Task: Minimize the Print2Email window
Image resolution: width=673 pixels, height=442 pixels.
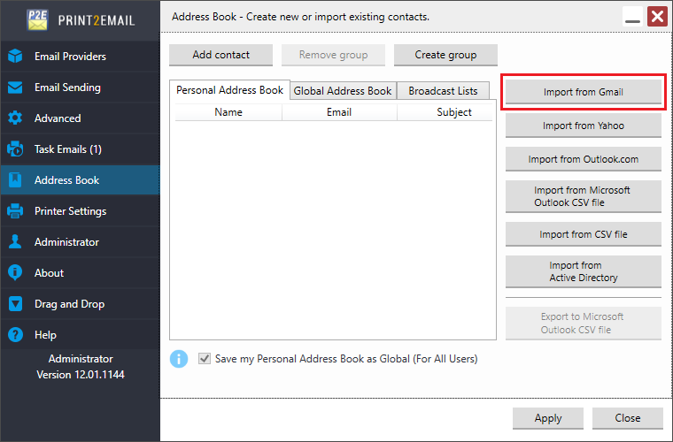Action: 632,17
